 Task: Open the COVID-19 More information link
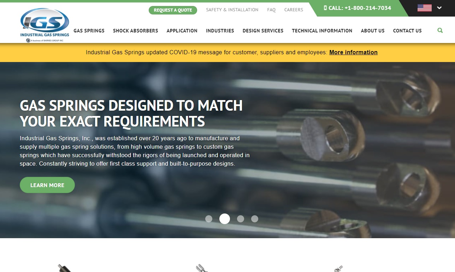click(x=353, y=52)
